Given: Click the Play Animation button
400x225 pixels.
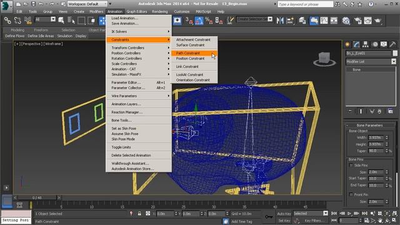Looking at the screenshot, I should (x=349, y=213).
